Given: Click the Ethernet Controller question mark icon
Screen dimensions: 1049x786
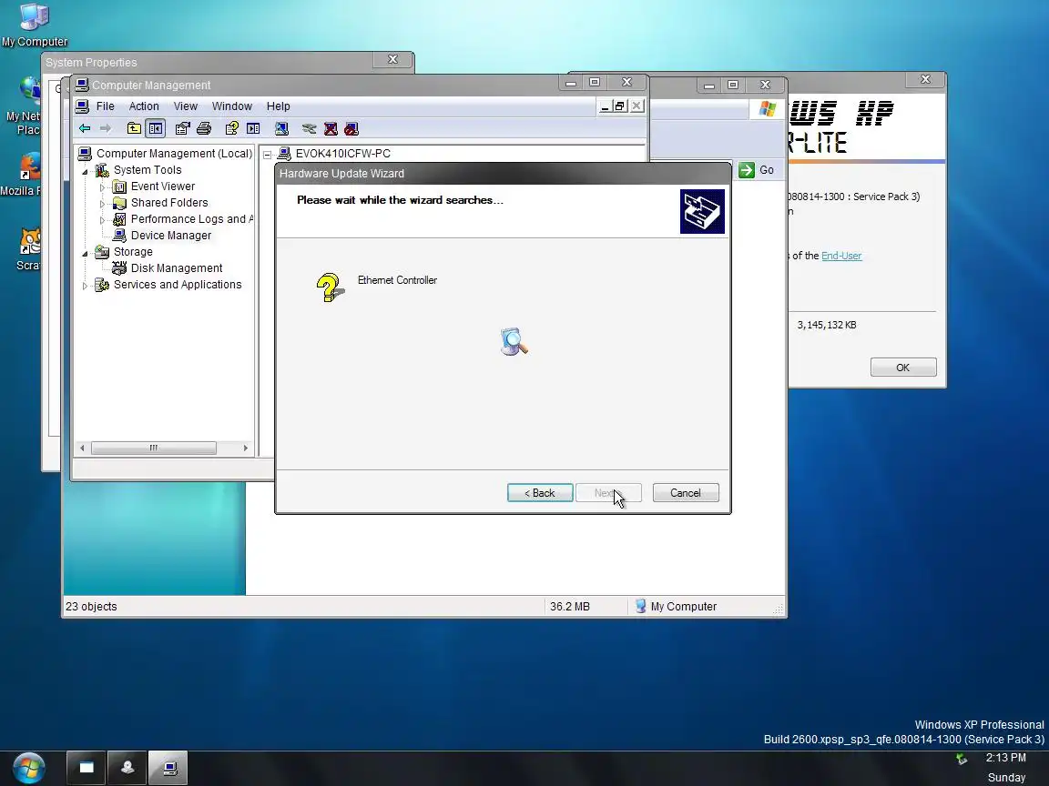Looking at the screenshot, I should pos(329,287).
